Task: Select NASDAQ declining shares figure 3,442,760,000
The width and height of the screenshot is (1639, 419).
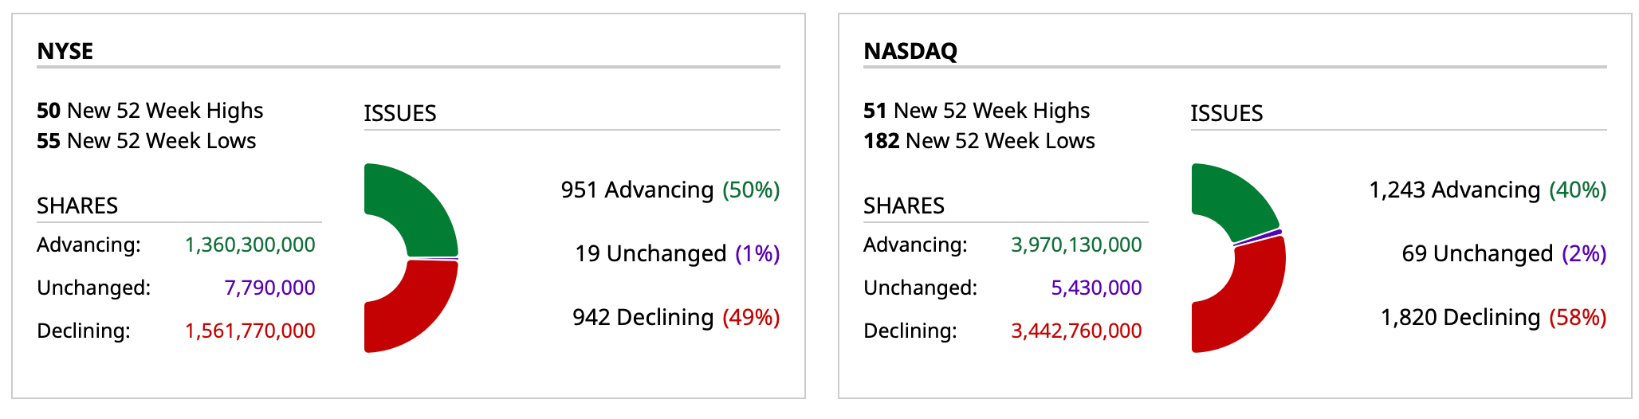Action: (x=1076, y=331)
